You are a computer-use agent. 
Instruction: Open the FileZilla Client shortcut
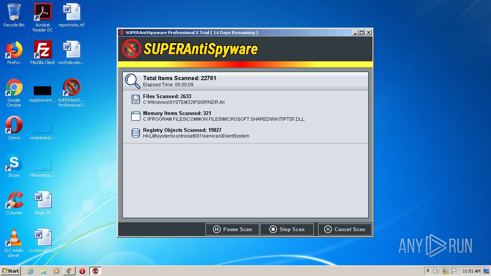(43, 53)
